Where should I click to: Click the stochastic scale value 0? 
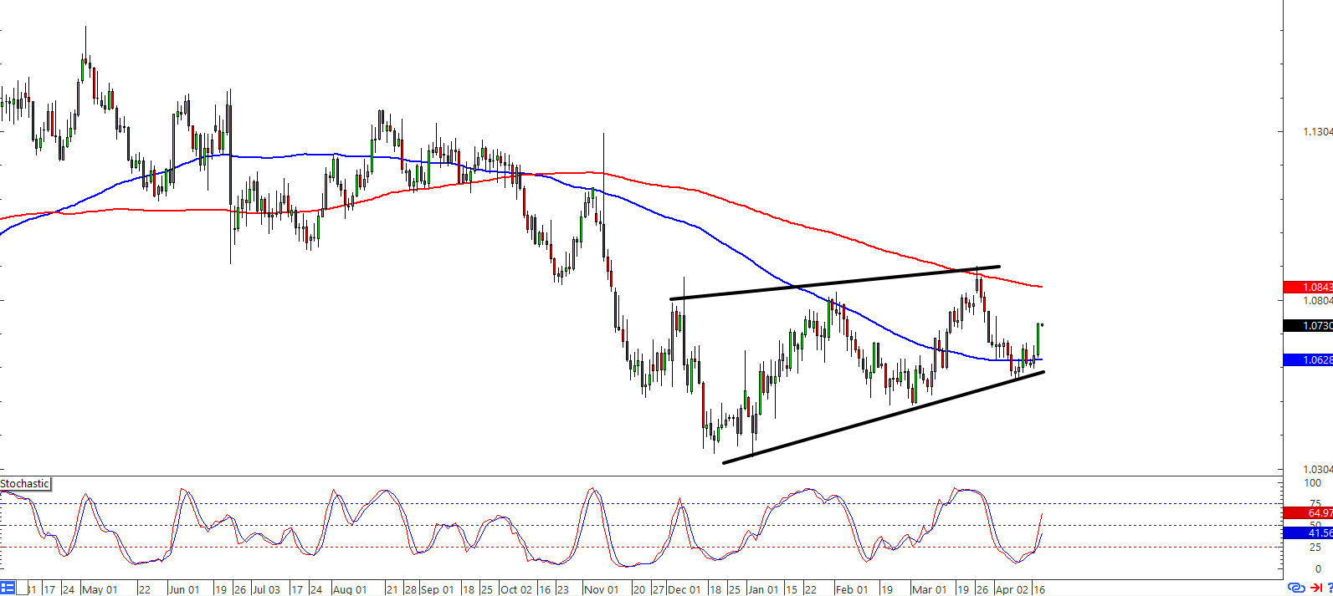1319,569
